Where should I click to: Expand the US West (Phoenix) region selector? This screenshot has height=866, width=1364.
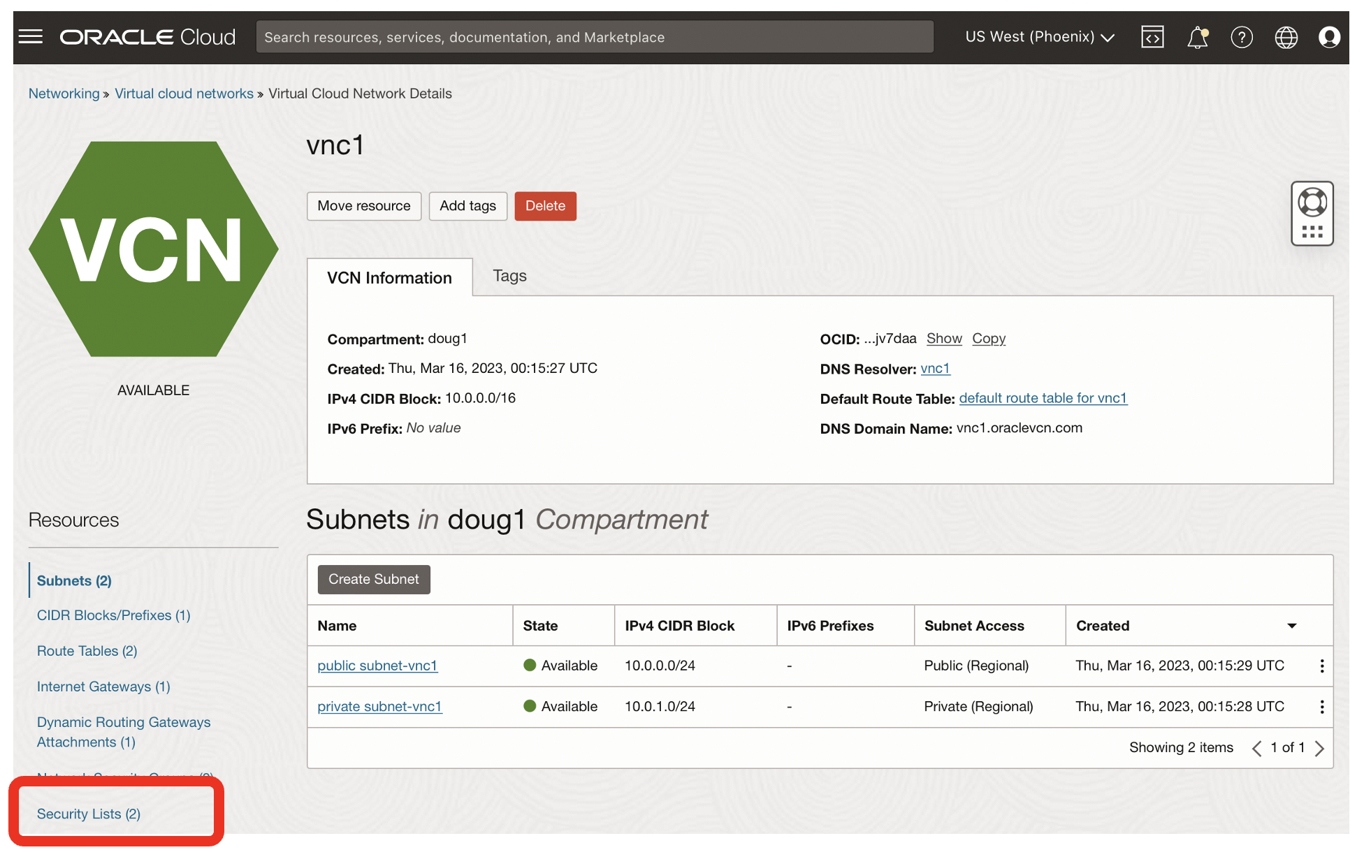pos(1039,37)
